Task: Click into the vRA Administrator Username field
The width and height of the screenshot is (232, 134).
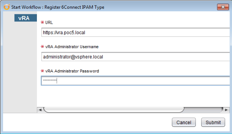Action: click(136, 56)
